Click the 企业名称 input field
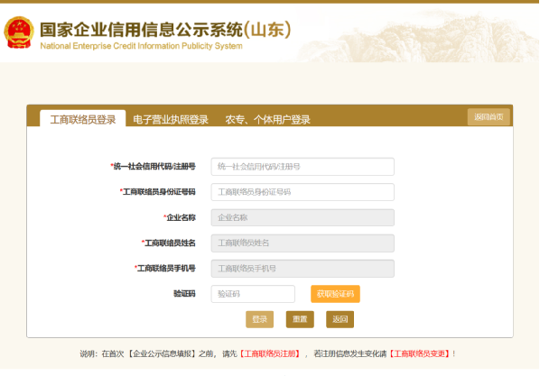This screenshot has height=376, width=540. pyautogui.click(x=303, y=217)
